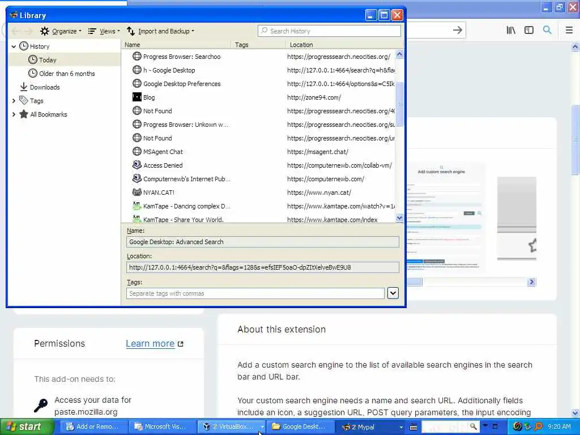Screen dimensions: 580x435
Task: Click the browser search magnifier icon
Action: (547, 30)
